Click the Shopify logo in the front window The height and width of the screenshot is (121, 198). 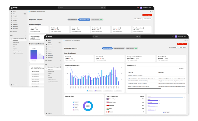[49, 37]
